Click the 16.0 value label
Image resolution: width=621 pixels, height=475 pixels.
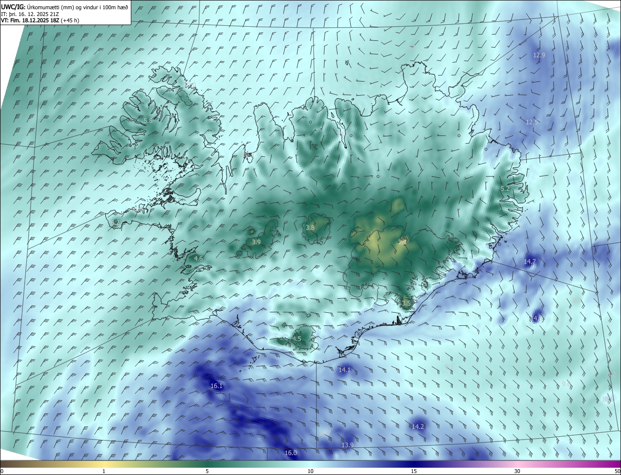[x=291, y=453]
